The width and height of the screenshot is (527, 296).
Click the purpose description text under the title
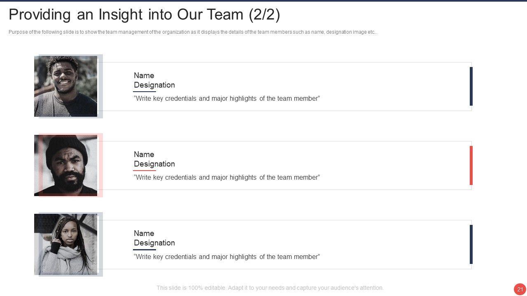(x=193, y=32)
